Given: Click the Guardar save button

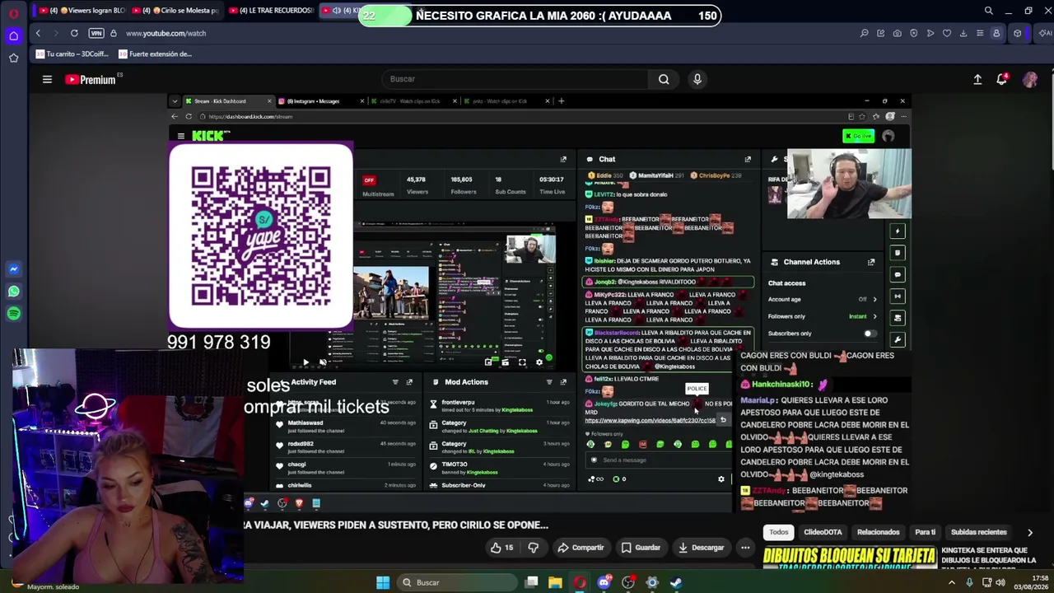Looking at the screenshot, I should [x=641, y=548].
